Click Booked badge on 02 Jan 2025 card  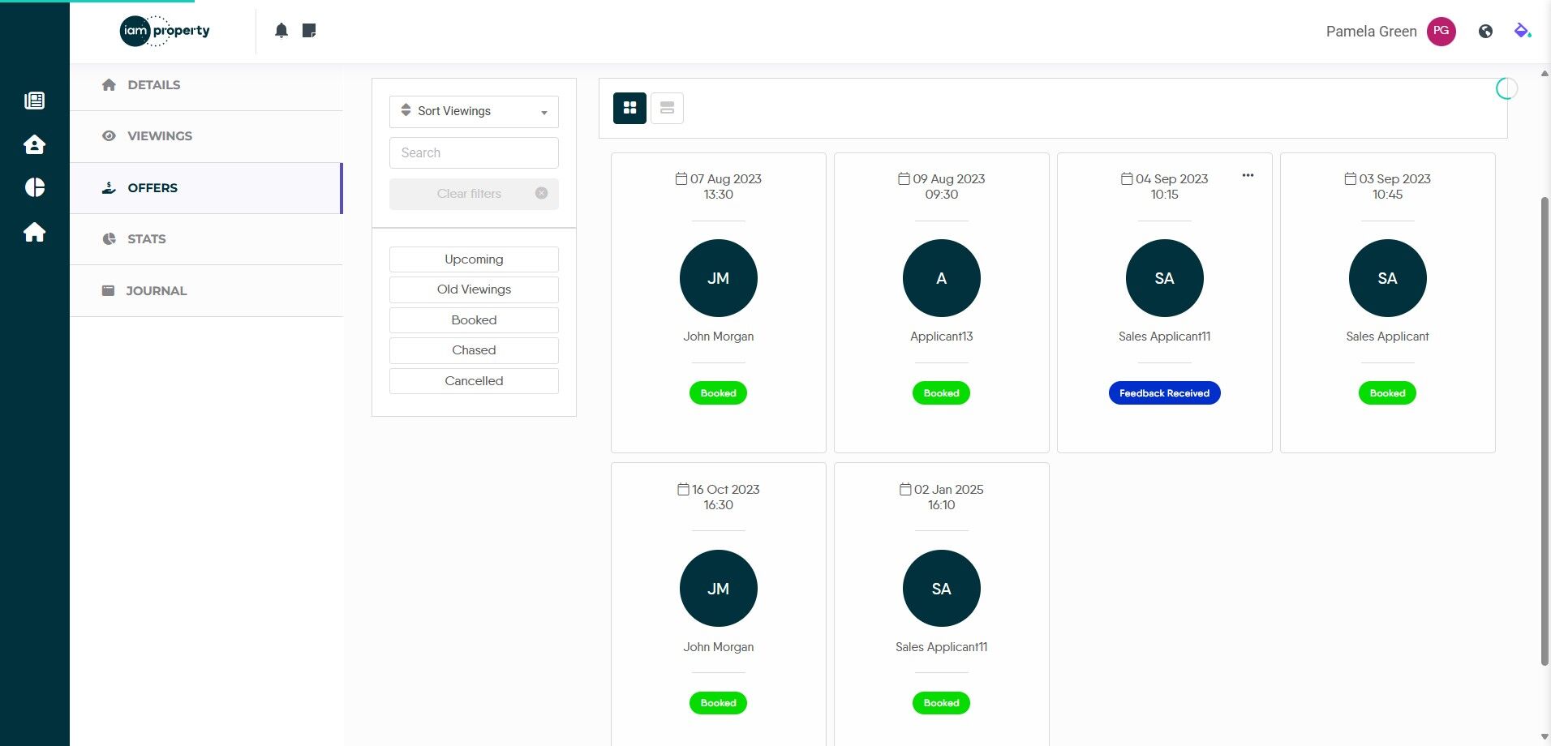point(942,703)
